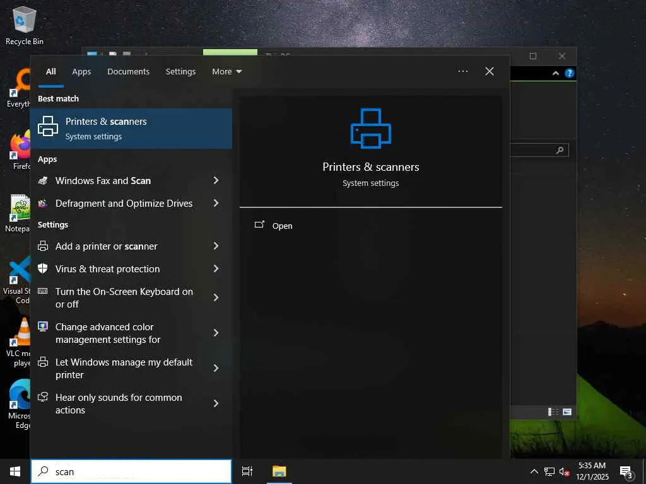Open Virus & threat protection setting
This screenshot has width=646, height=484.
(107, 268)
